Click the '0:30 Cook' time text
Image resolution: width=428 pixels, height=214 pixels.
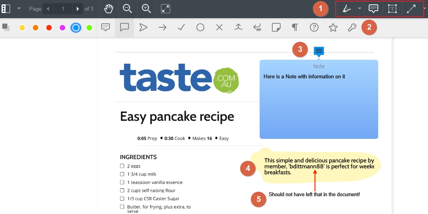click(x=175, y=138)
